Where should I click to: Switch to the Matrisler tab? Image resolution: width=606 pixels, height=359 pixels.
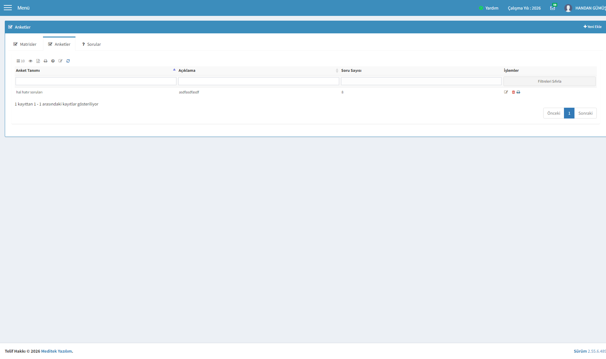click(25, 44)
